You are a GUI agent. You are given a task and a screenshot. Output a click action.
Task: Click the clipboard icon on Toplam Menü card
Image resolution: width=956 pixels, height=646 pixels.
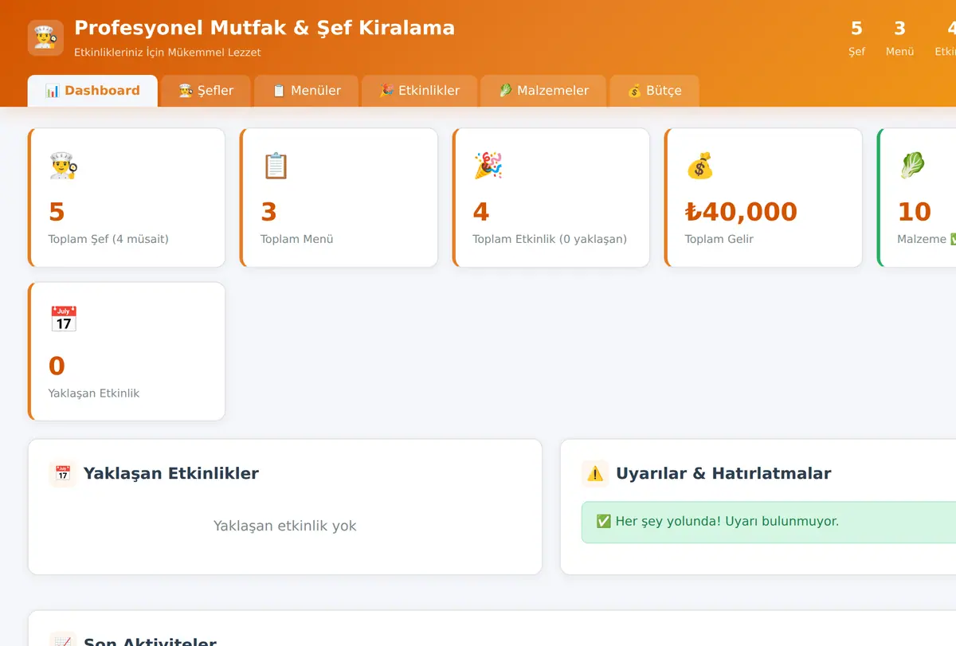click(276, 166)
